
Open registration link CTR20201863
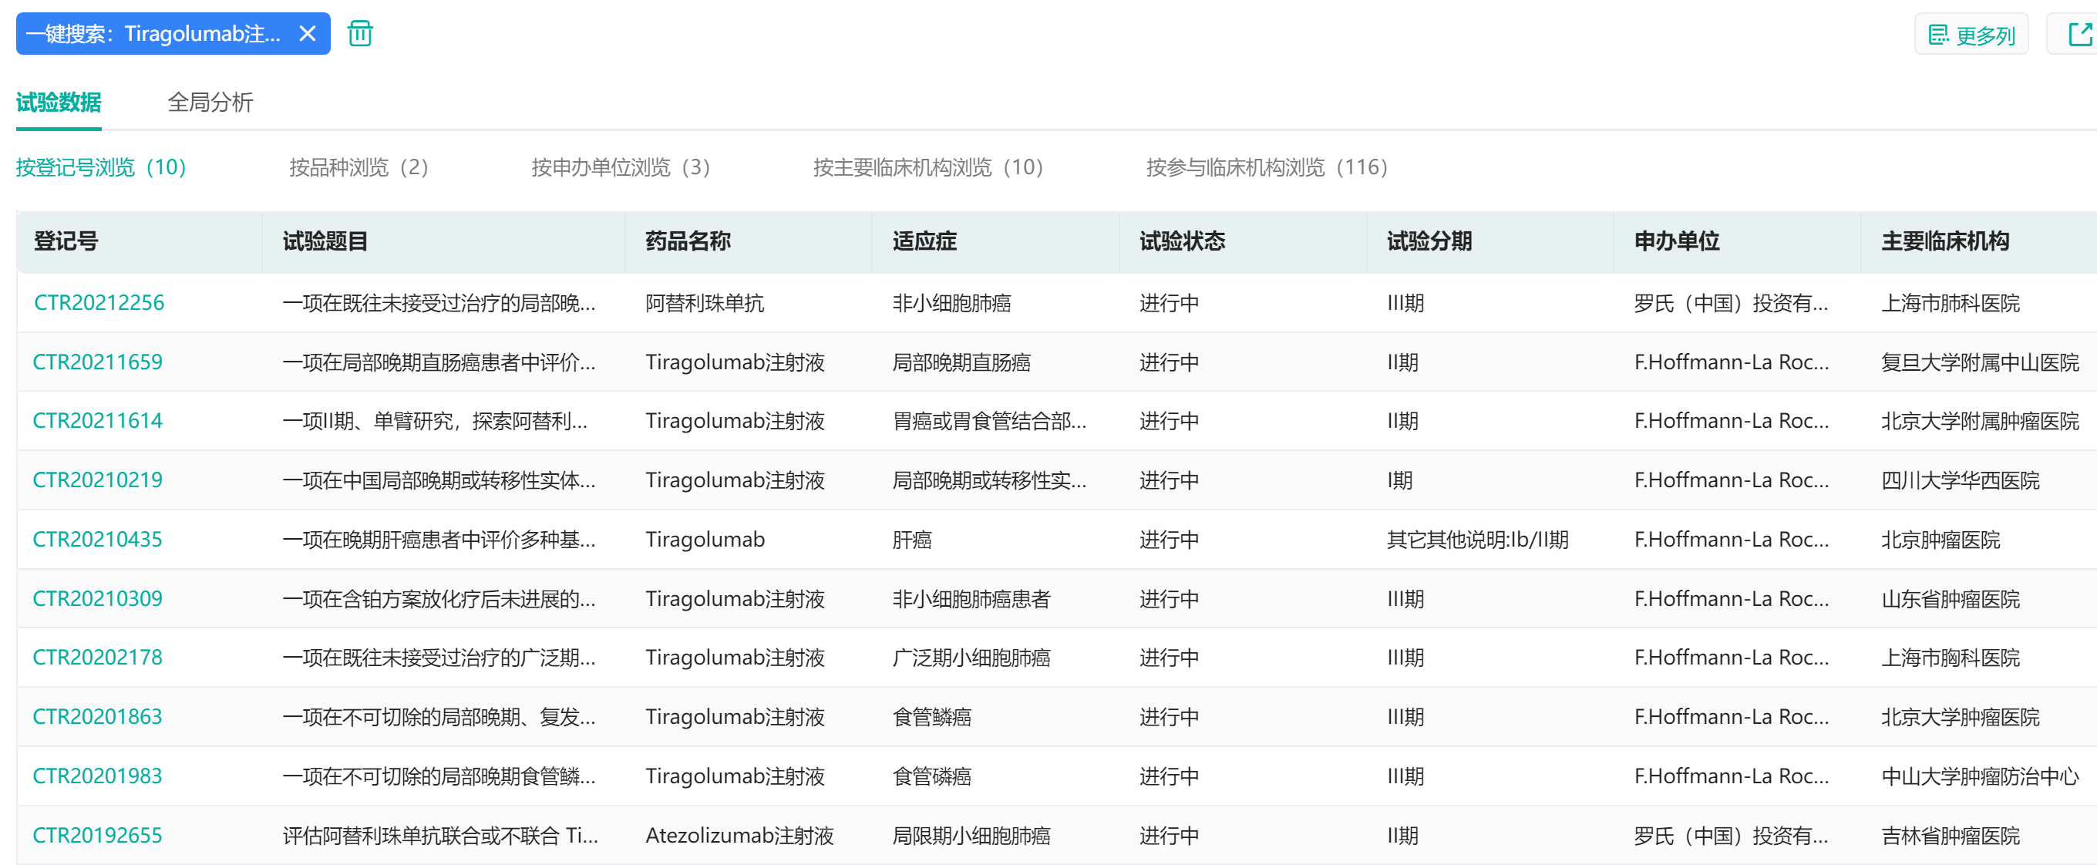pyautogui.click(x=98, y=717)
